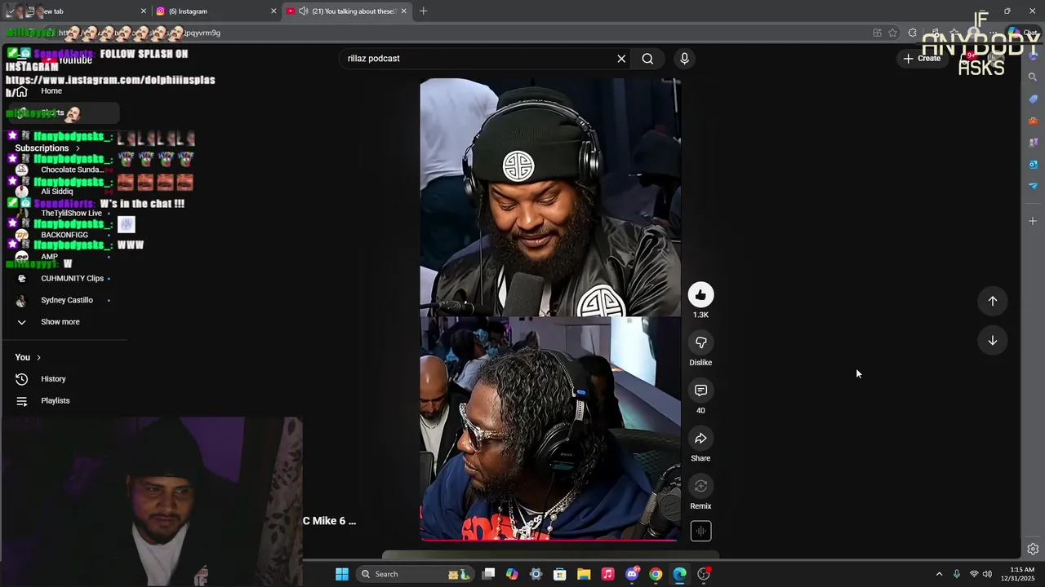Click the Create button

click(922, 59)
